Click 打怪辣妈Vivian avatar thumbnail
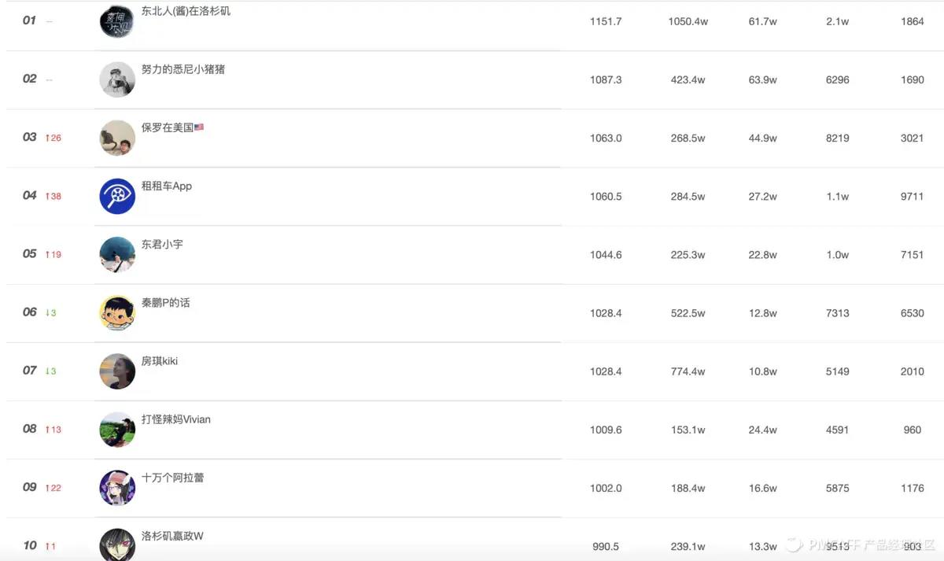Image resolution: width=944 pixels, height=561 pixels. coord(117,430)
